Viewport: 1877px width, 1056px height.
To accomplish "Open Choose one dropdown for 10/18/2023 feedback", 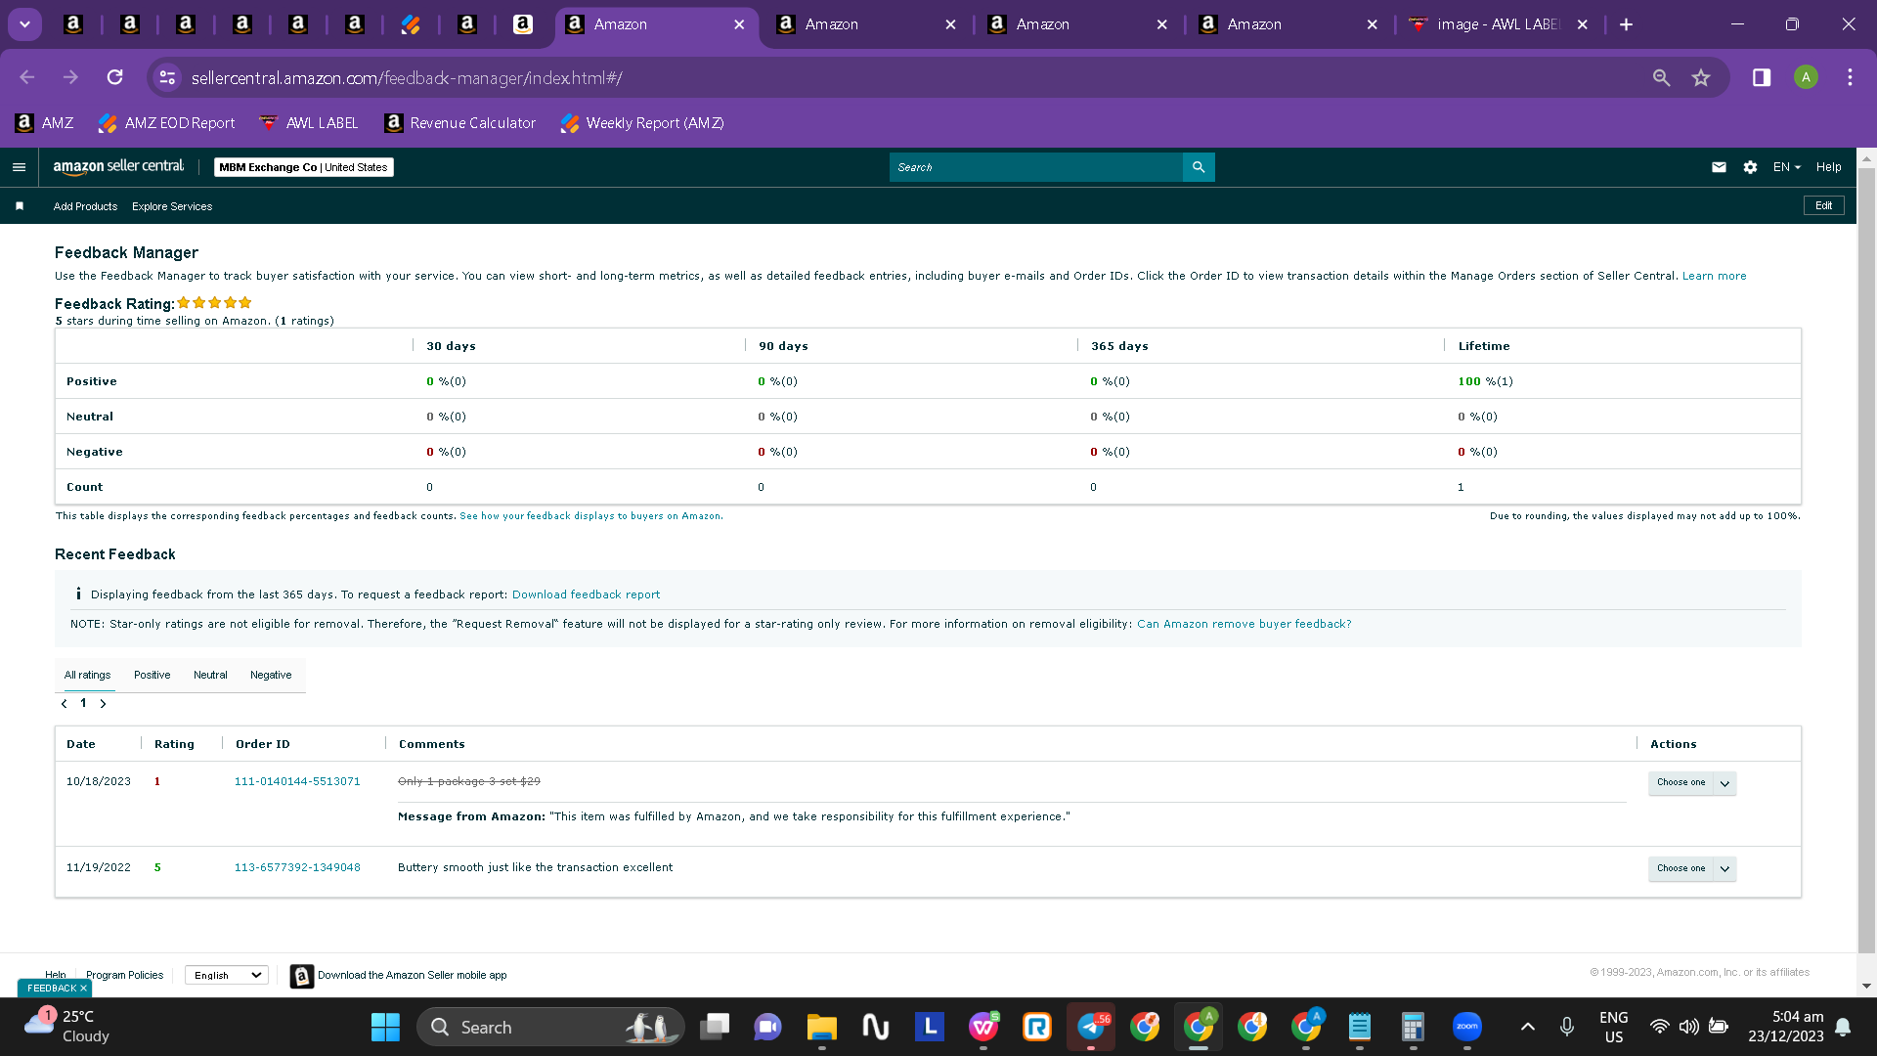I will click(x=1692, y=783).
